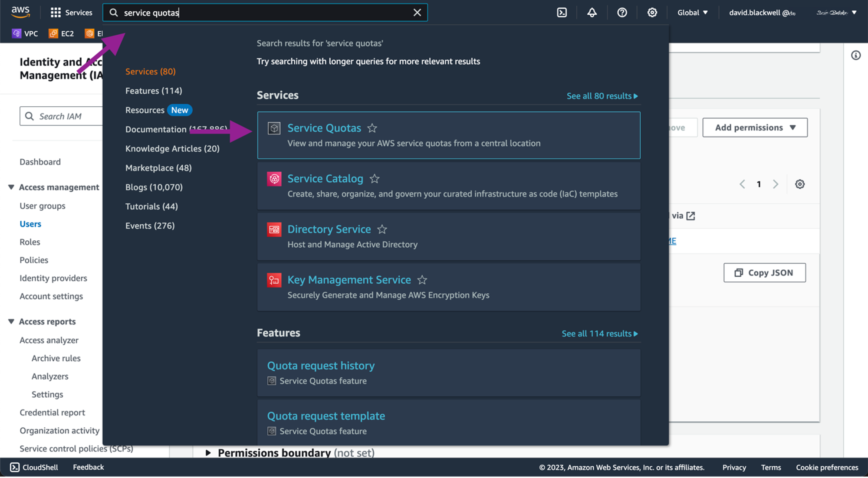Click the help question mark icon

(x=622, y=13)
